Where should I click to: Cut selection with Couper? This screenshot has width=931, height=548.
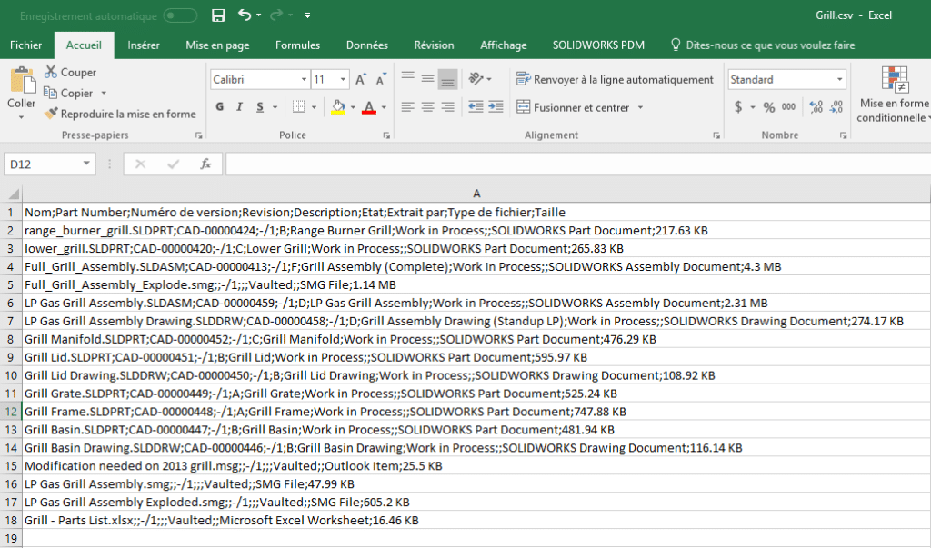coord(70,72)
